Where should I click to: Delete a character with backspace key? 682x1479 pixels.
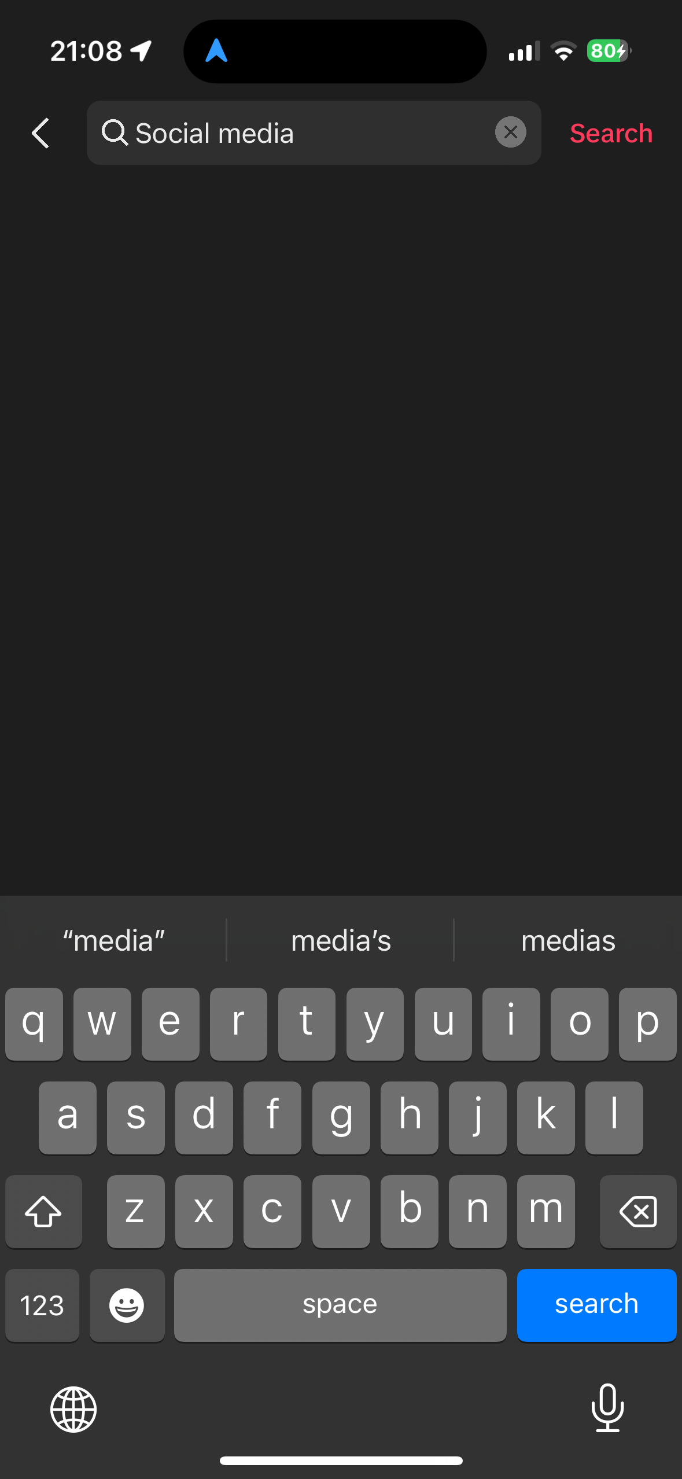click(x=638, y=1211)
